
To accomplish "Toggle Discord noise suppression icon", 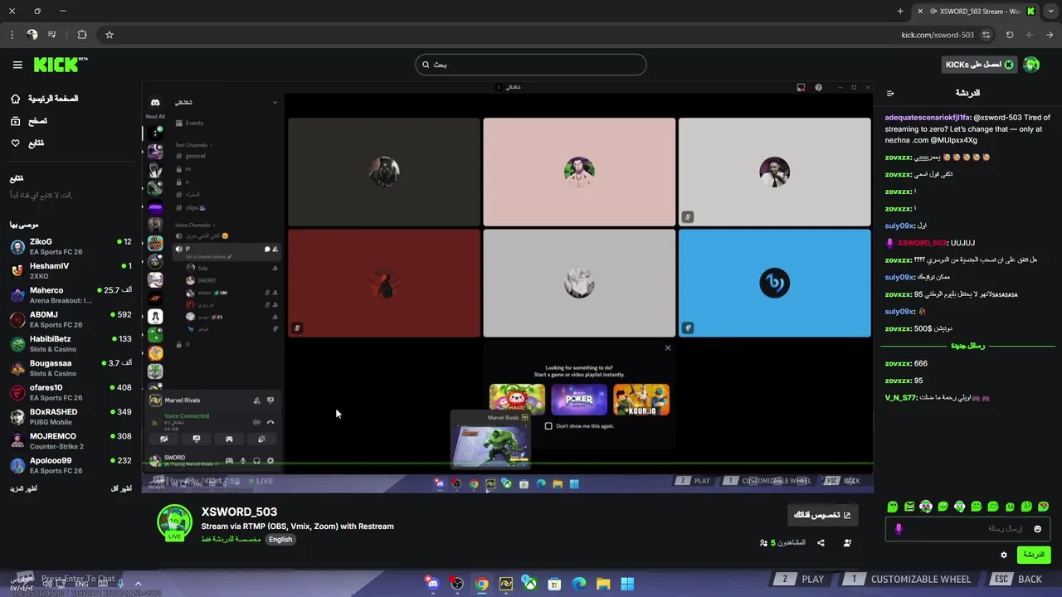I will coord(256,423).
